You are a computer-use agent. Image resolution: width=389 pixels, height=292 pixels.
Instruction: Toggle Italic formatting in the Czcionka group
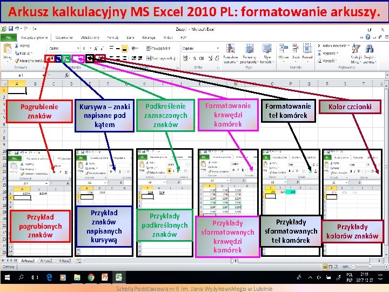click(x=58, y=58)
